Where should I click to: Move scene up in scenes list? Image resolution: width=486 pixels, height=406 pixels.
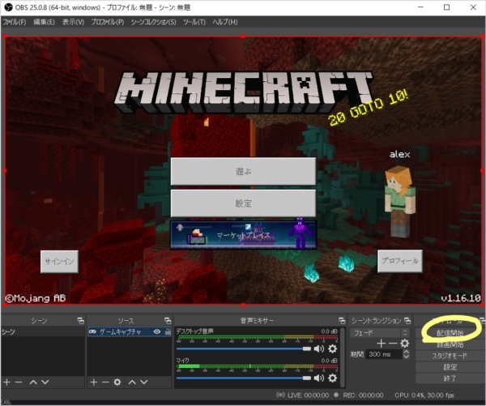pyautogui.click(x=33, y=382)
